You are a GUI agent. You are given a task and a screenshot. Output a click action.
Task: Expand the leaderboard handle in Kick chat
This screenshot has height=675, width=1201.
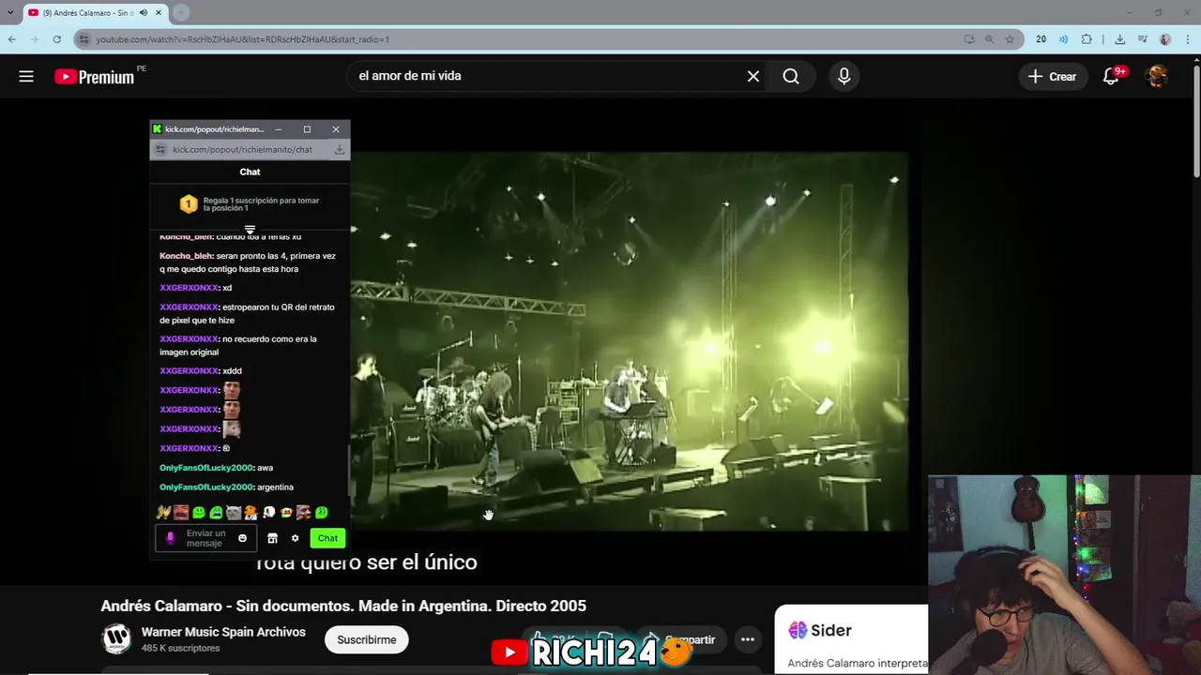click(250, 230)
